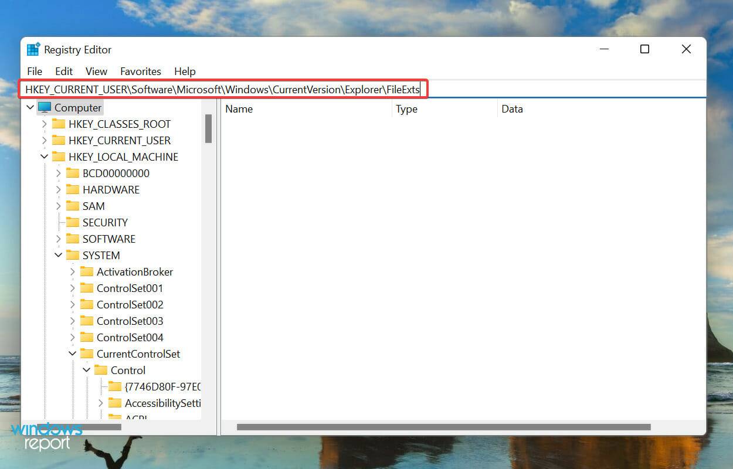
Task: Select the ActivationBroker folder icon
Action: (x=88, y=271)
